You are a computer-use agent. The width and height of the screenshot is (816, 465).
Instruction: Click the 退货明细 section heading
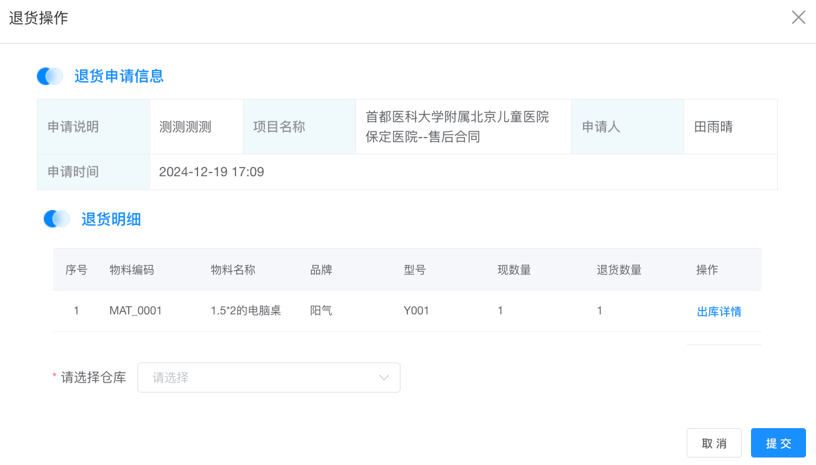[x=111, y=219]
